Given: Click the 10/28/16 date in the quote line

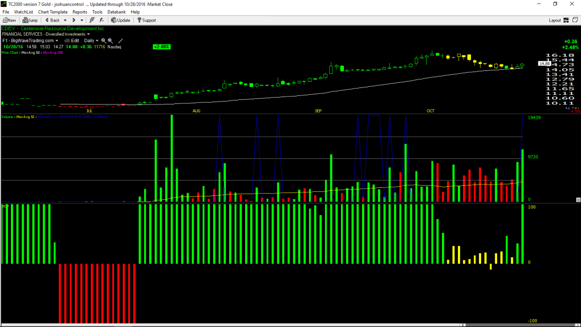Looking at the screenshot, I should 13,47.
